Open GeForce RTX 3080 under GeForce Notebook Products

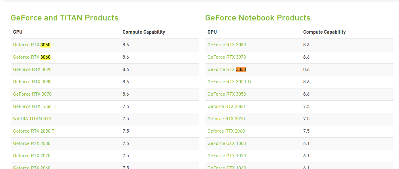tap(227, 45)
